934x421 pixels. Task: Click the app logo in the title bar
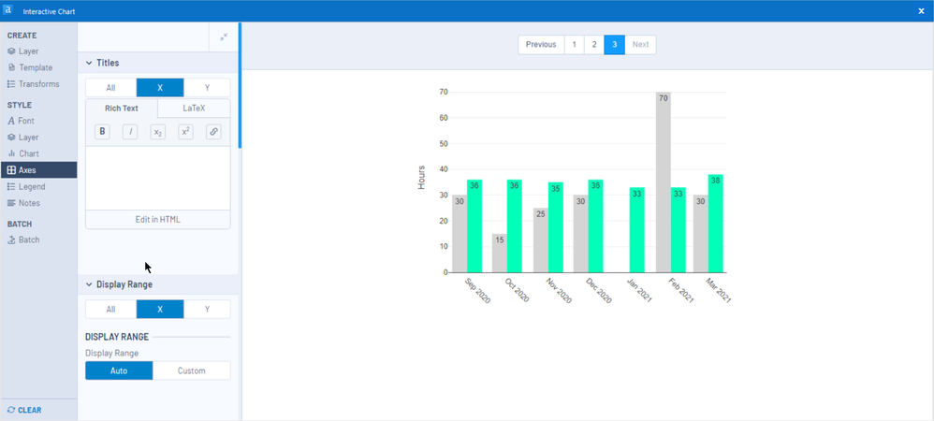click(x=7, y=10)
